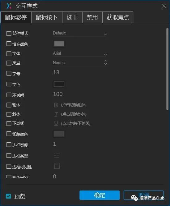The height and width of the screenshot is (206, 170).
Task: Enable the 填充颜色 checkbox
Action: pyautogui.click(x=9, y=44)
